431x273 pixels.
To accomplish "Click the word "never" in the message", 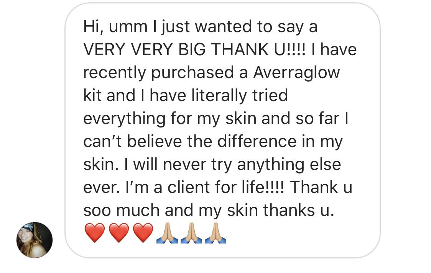I will click(184, 165).
